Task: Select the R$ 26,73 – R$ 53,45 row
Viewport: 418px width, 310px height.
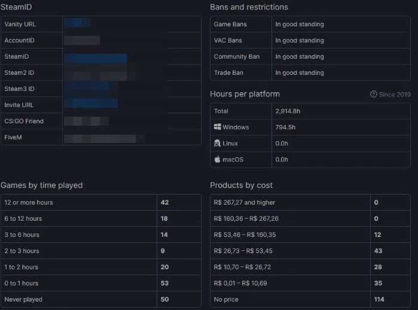Action: (x=310, y=251)
